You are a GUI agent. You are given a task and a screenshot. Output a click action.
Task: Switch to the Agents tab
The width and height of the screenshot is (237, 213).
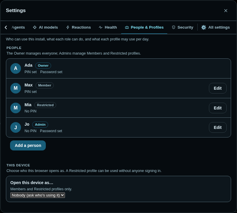tap(18, 27)
